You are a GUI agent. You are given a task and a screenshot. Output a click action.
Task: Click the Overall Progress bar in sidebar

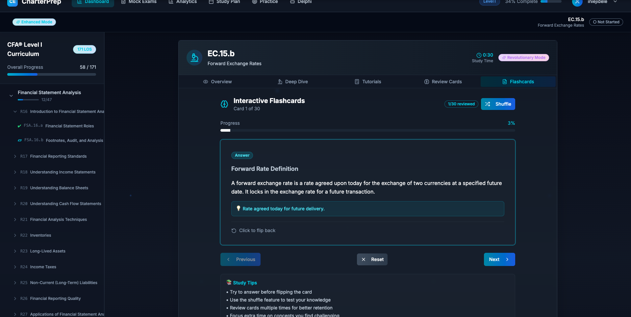(52, 74)
